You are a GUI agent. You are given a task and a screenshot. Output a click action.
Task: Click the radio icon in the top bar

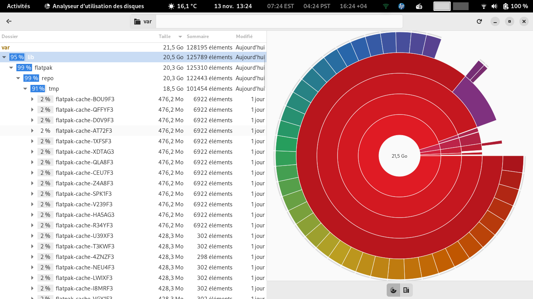point(419,6)
